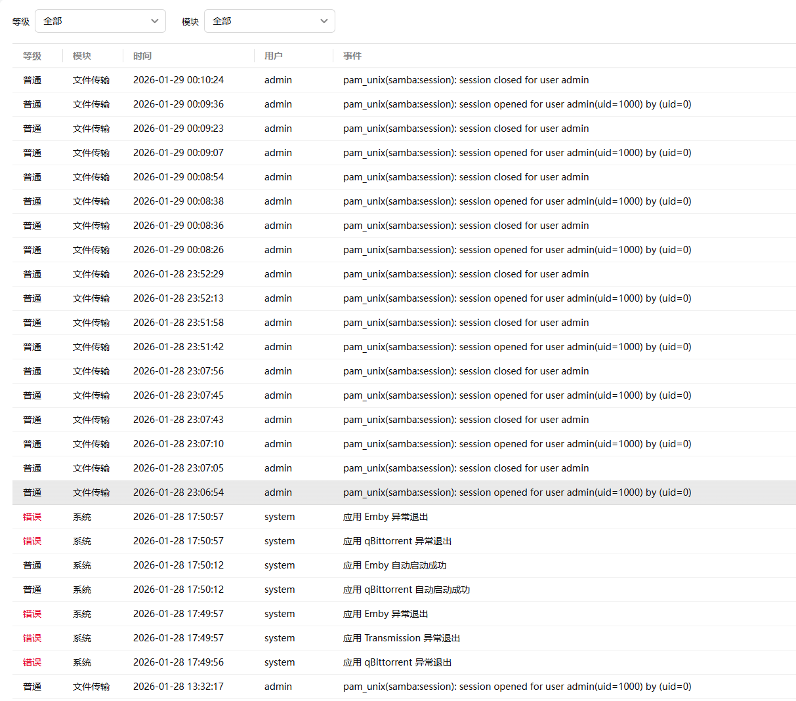Click the first 应用 Emby 异常退出 event at 17:50:57

tap(386, 517)
